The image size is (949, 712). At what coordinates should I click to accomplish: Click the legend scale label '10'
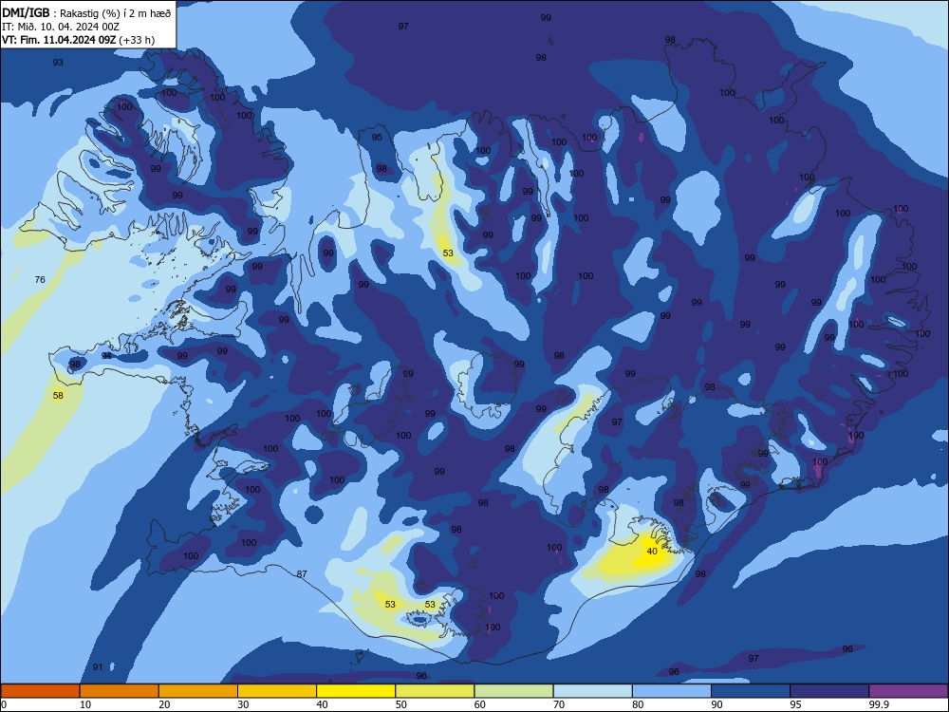[x=85, y=704]
